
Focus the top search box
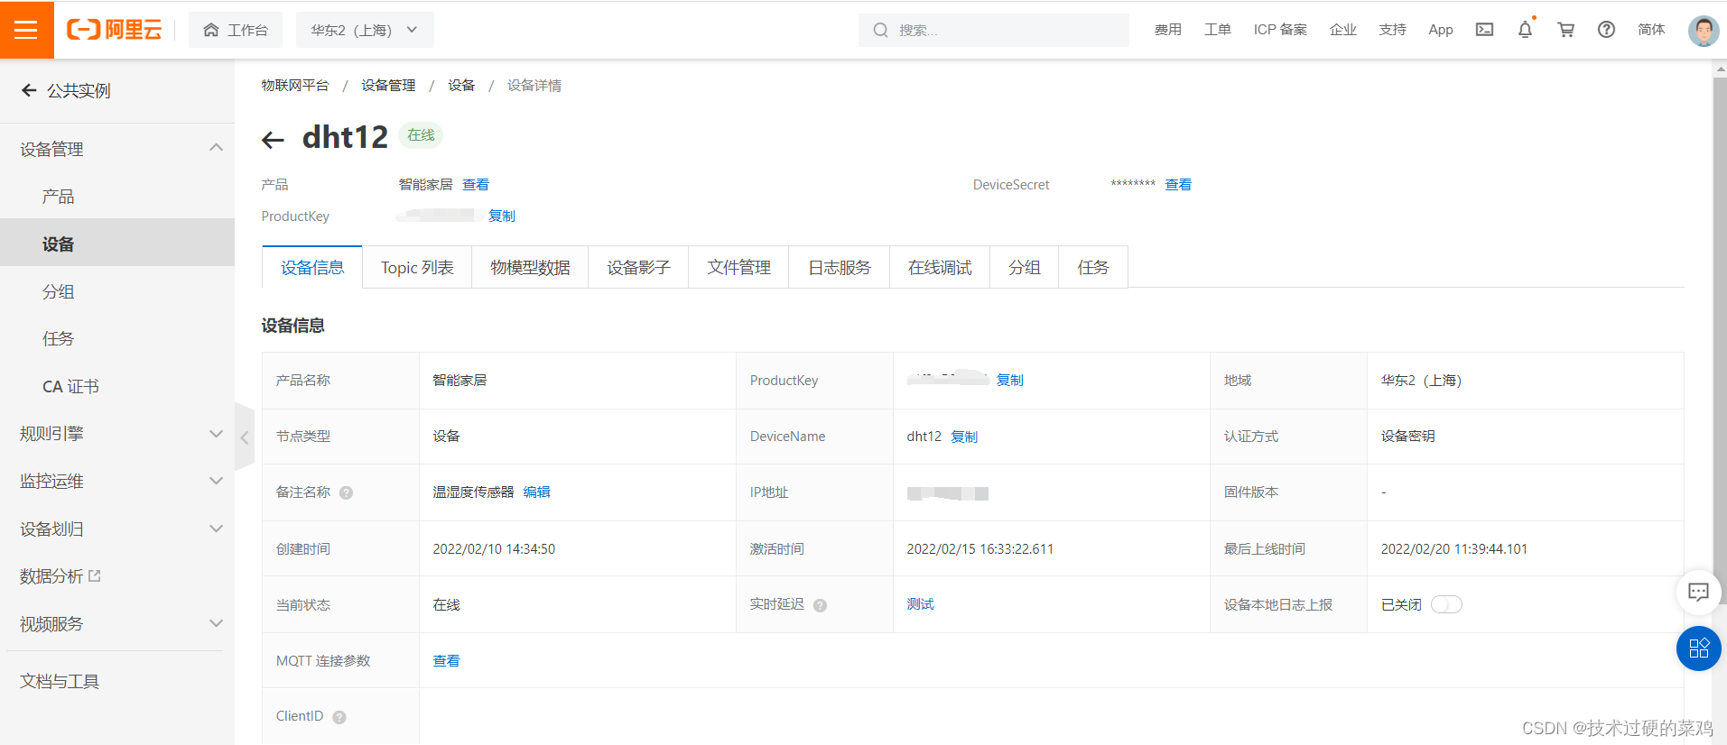coord(993,30)
